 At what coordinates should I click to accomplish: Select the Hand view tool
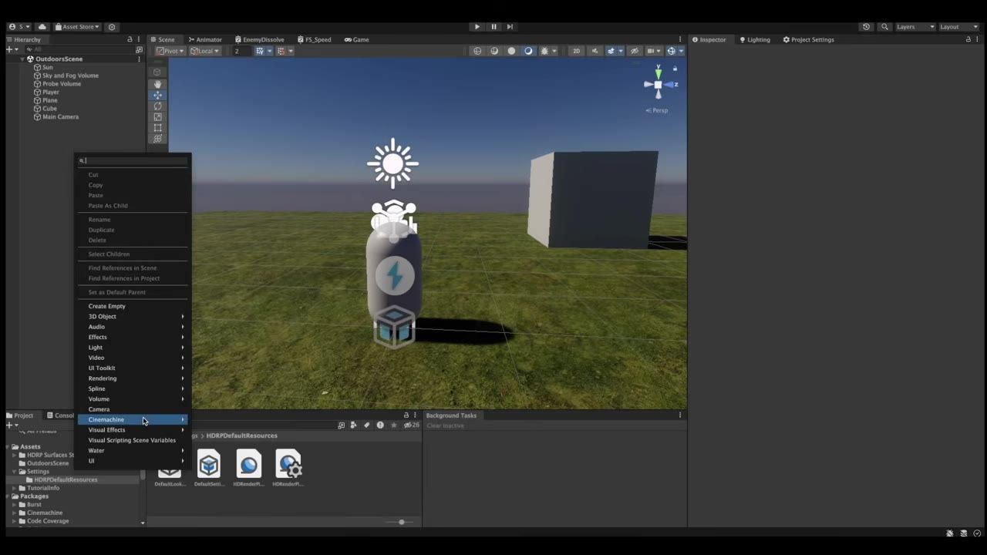(x=157, y=84)
